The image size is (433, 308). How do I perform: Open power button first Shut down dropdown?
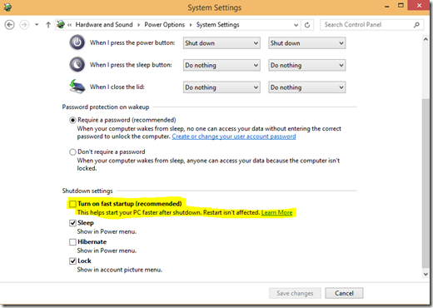pos(221,43)
